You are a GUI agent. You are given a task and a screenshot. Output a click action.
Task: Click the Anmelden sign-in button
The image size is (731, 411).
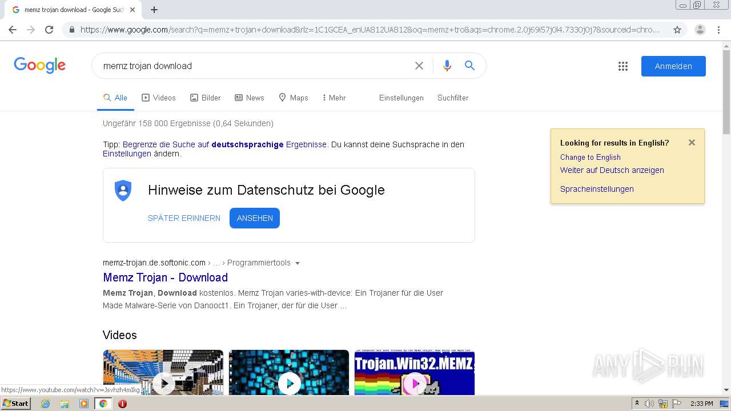673,66
